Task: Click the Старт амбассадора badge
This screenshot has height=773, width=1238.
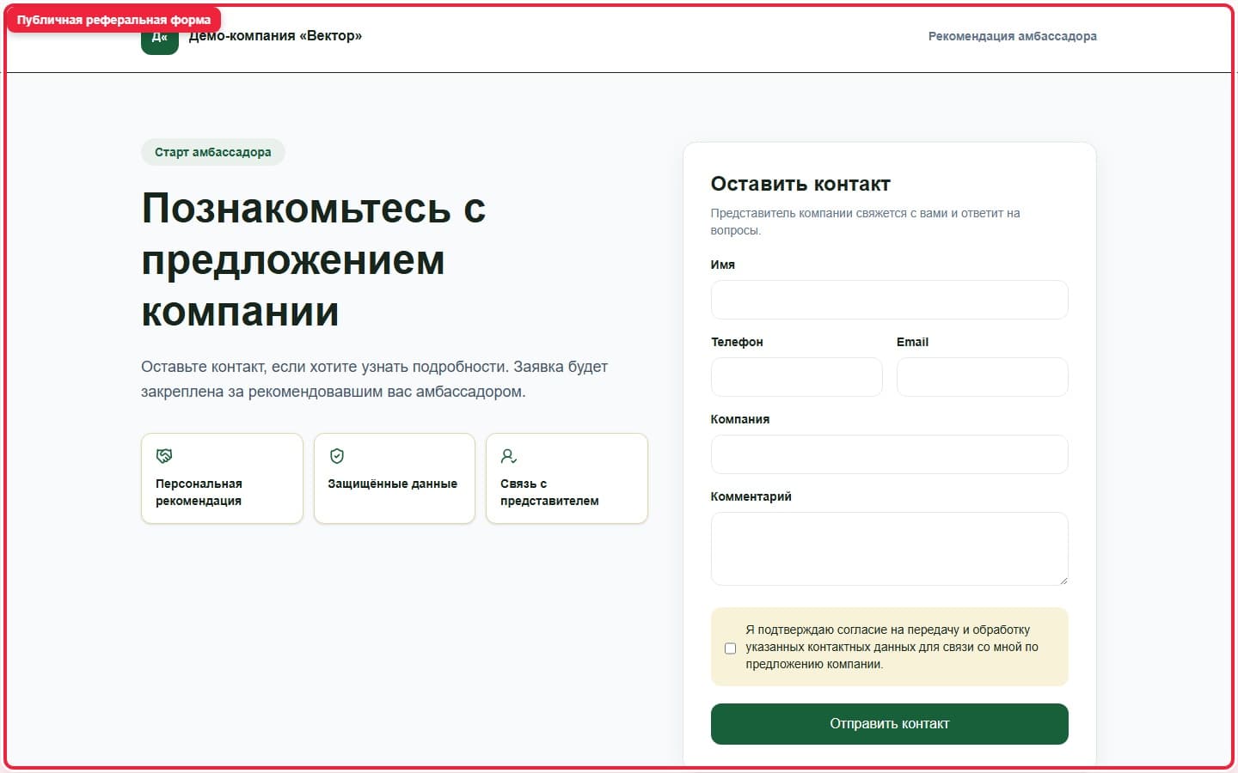Action: tap(213, 152)
